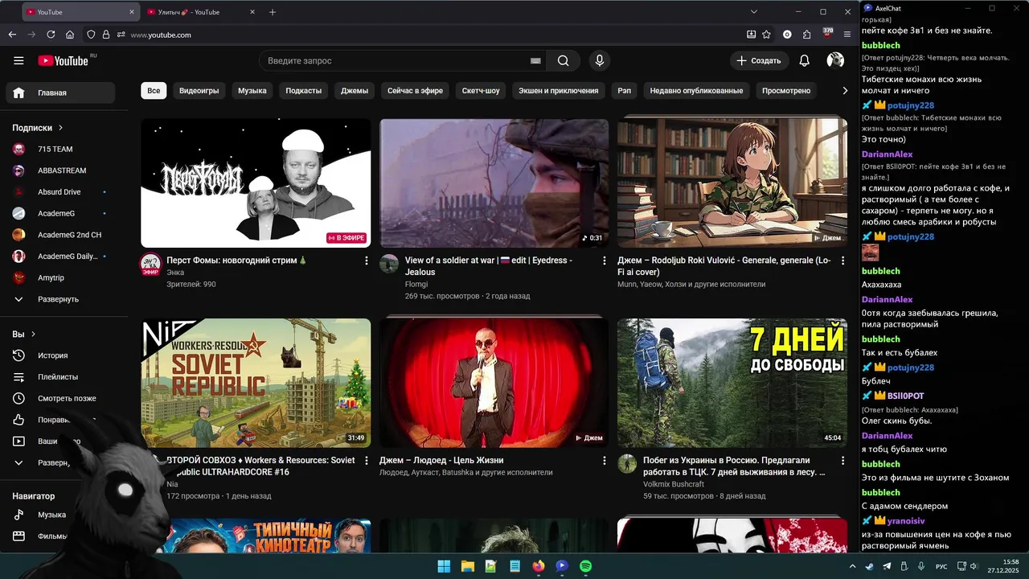Viewport: 1029px width, 579px height.
Task: Click the search magnifier button
Action: [563, 60]
